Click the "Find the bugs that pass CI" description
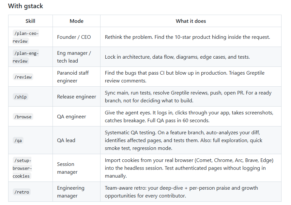Viewport: 291px width, 205px height. click(x=185, y=77)
